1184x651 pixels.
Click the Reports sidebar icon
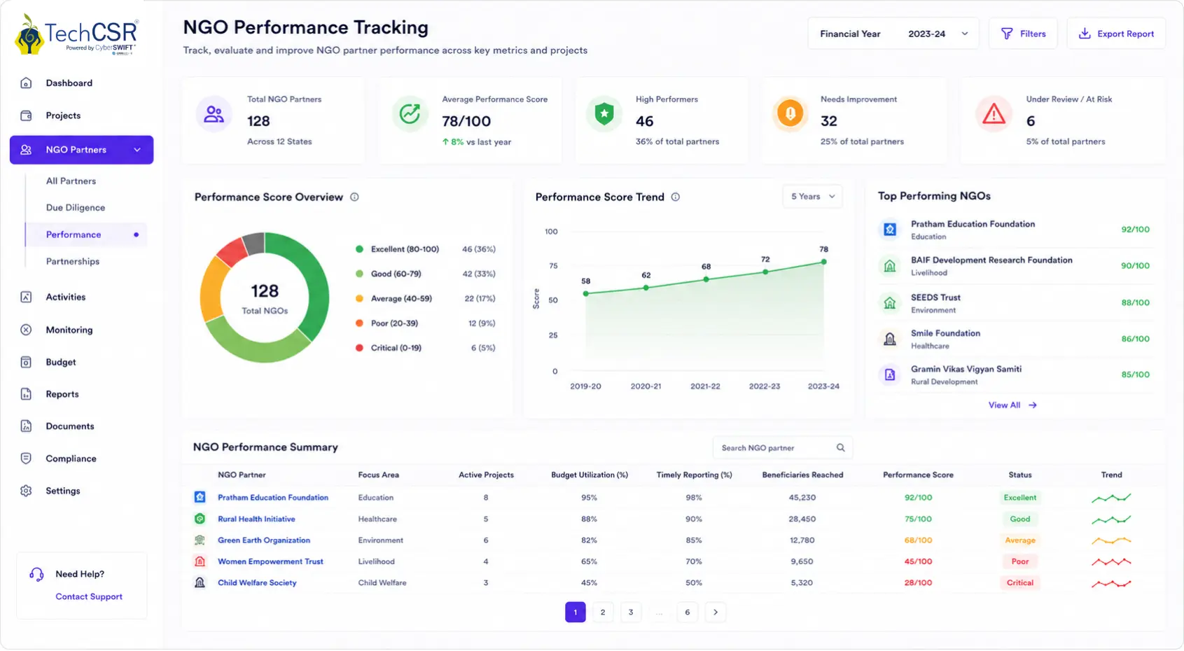pos(26,394)
